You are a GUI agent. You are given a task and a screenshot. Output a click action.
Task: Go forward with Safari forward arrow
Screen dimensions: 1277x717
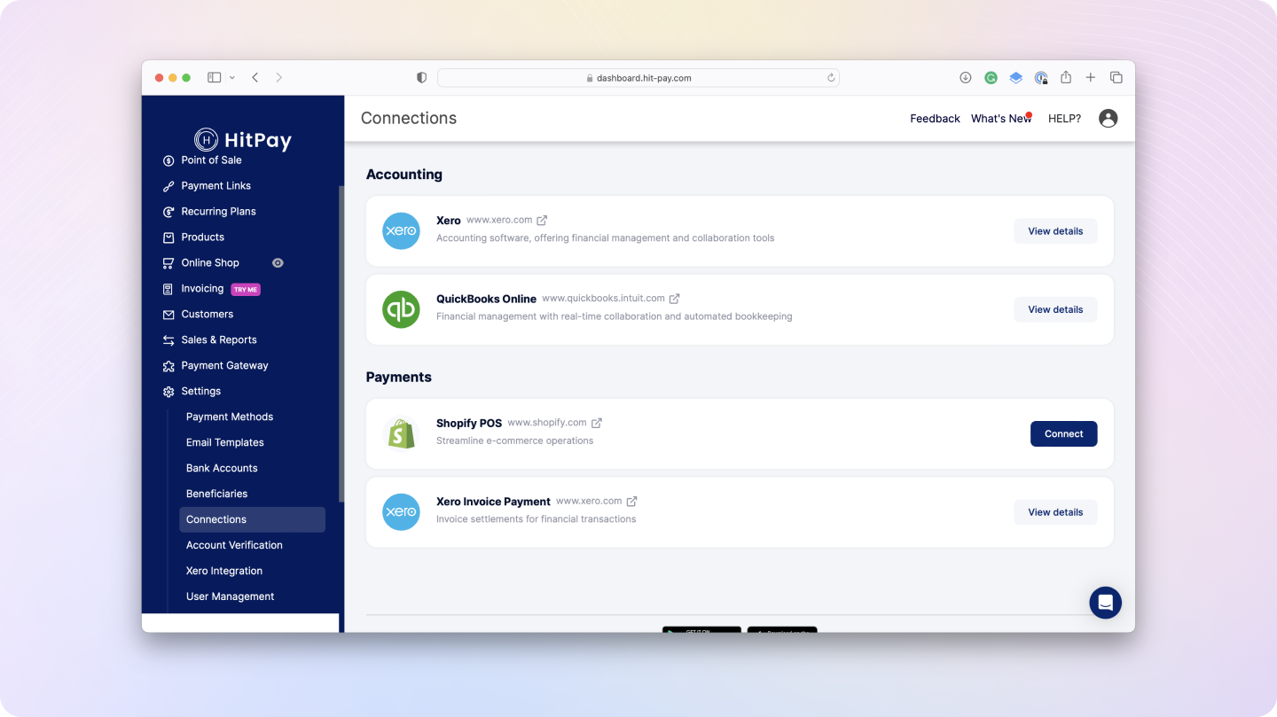coord(278,78)
